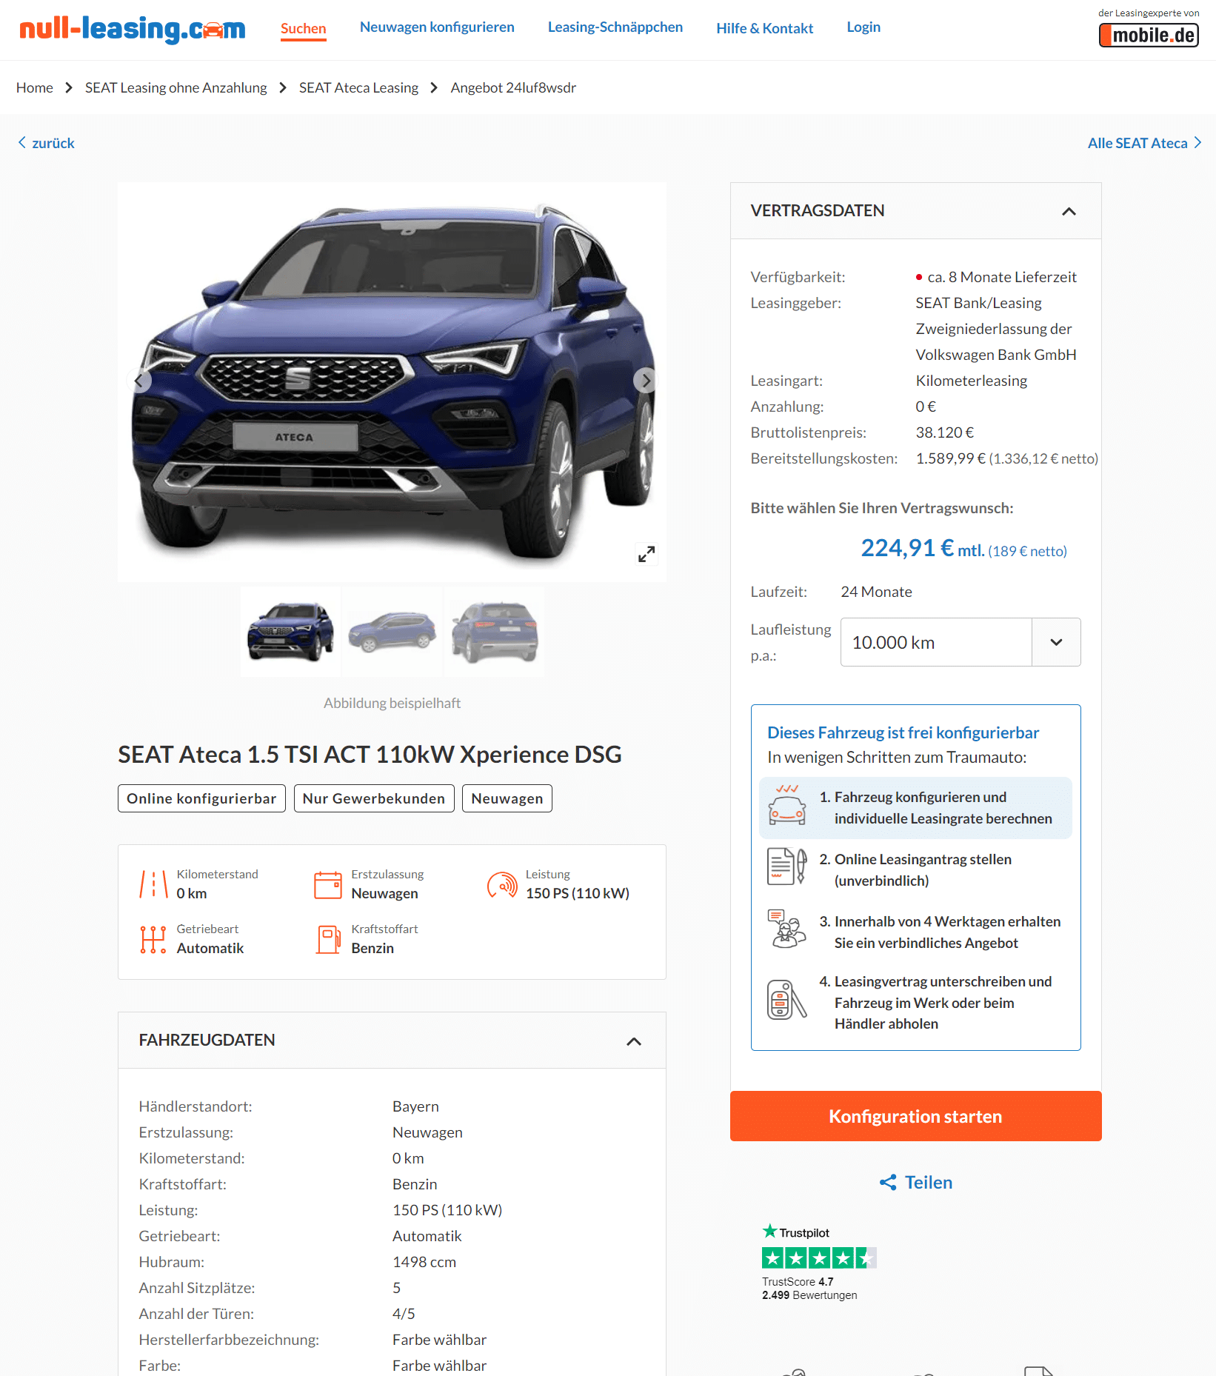Select the side view car thumbnail

pyautogui.click(x=392, y=632)
